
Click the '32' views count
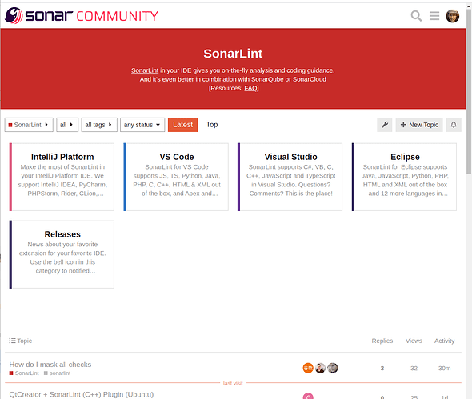[414, 368]
